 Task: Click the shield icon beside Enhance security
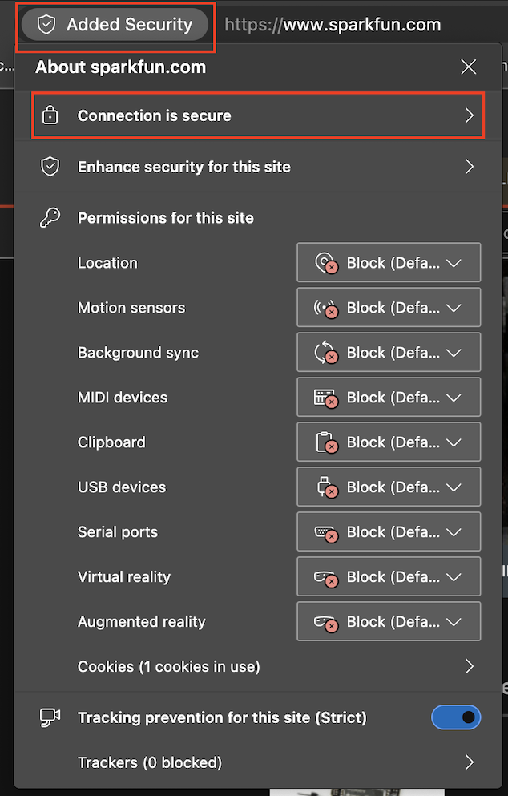[50, 167]
